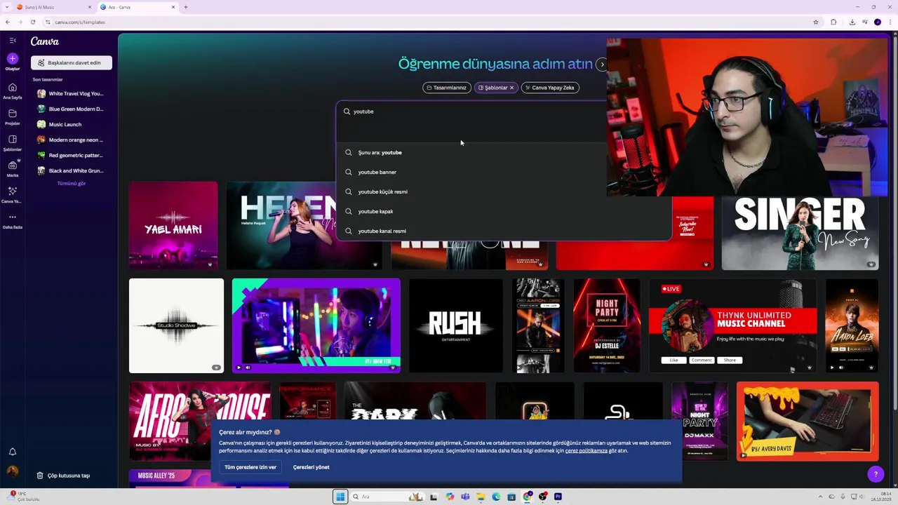Open the çerez politikamıza link
The width and height of the screenshot is (898, 505).
pyautogui.click(x=587, y=451)
